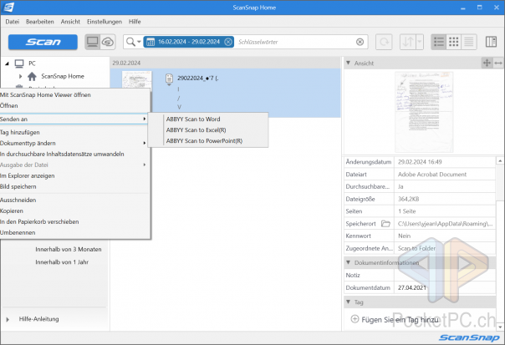Click the fit-width arrows icon in Ansicht
The width and height of the screenshot is (505, 345).
pyautogui.click(x=498, y=63)
